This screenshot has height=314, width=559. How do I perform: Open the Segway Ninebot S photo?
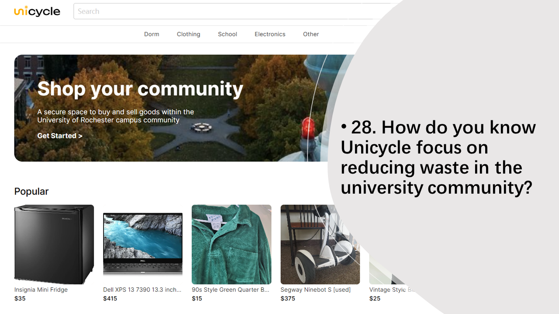pos(320,245)
